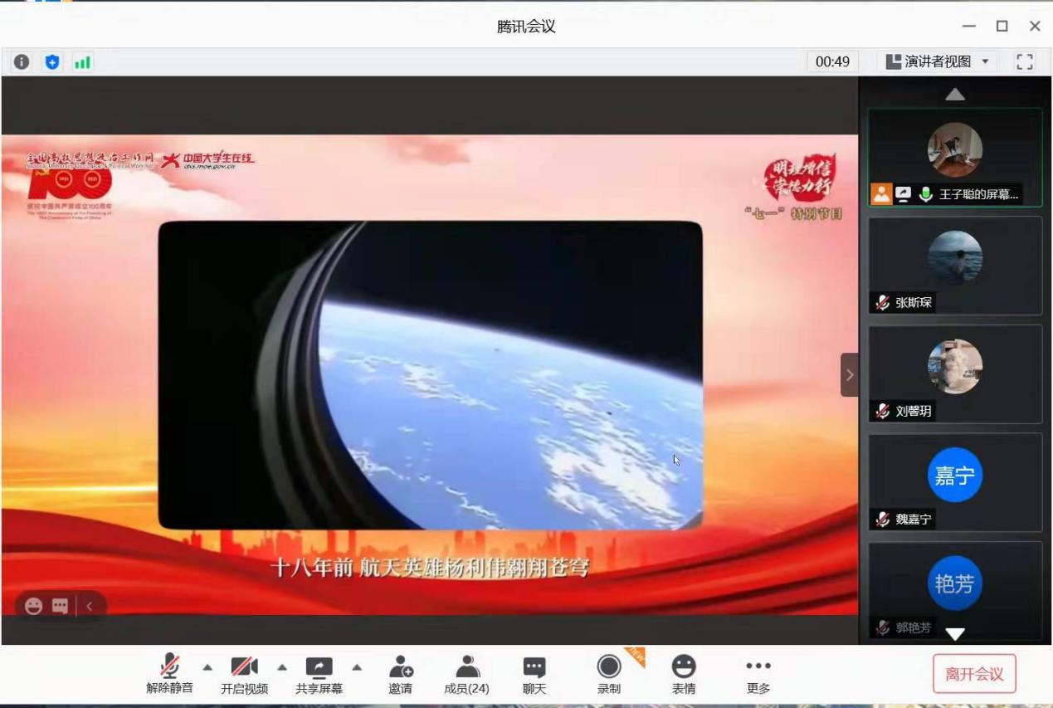Click muted mic icon beside 郭艳芳
Viewport: 1053px width, 708px height.
pos(882,627)
